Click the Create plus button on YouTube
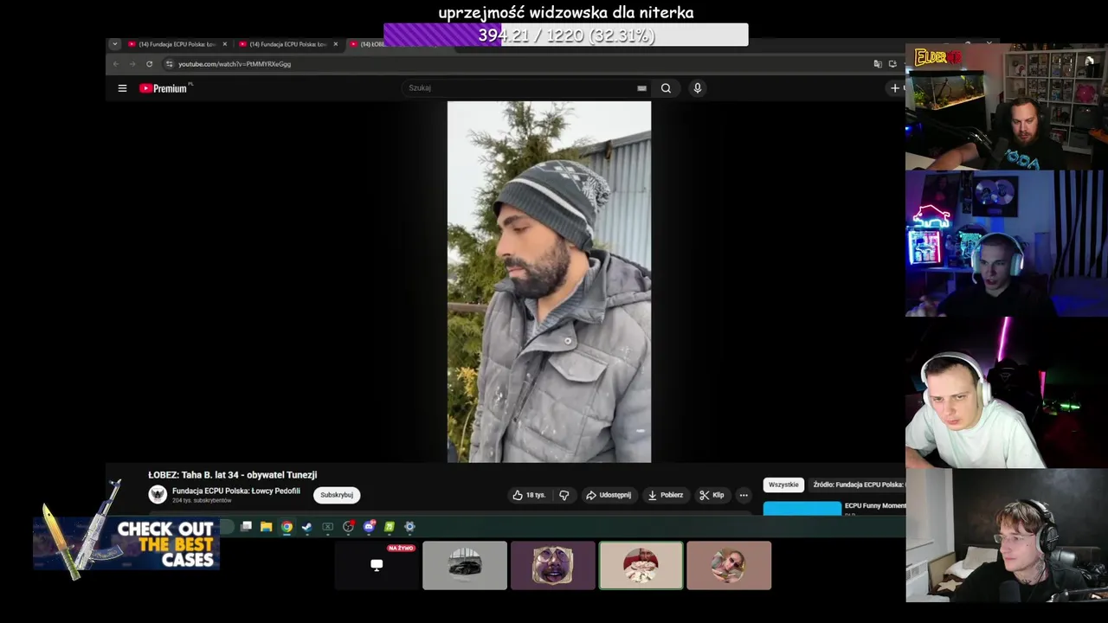 [x=895, y=88]
